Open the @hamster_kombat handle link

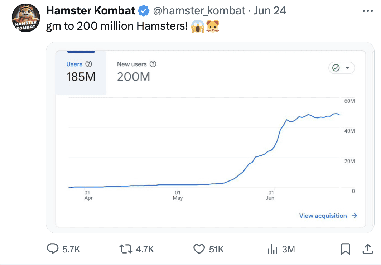coord(199,11)
